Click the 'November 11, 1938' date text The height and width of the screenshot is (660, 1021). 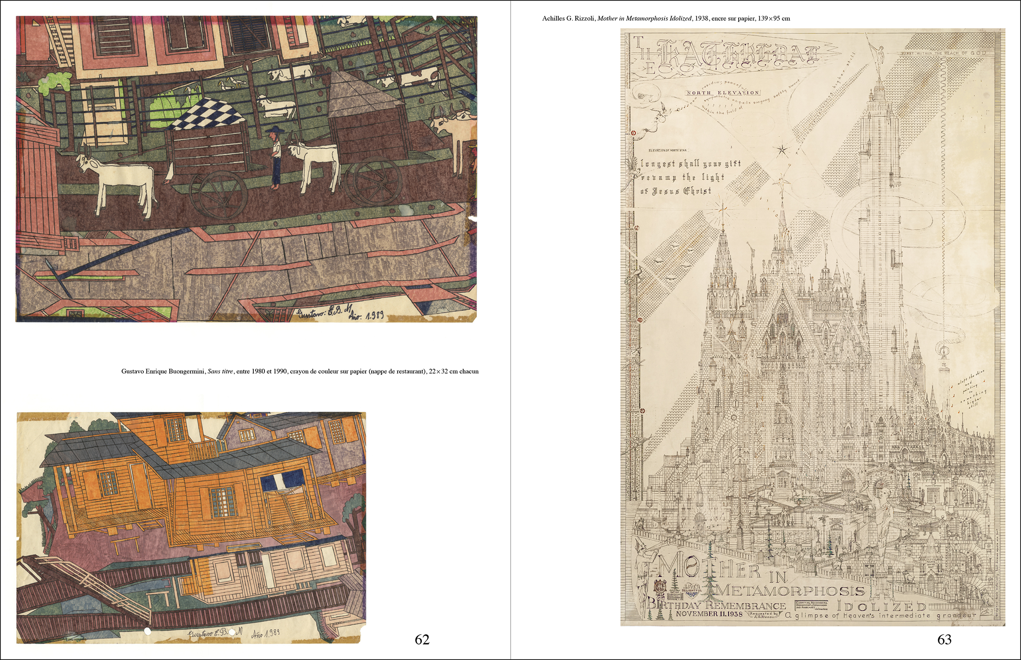709,614
